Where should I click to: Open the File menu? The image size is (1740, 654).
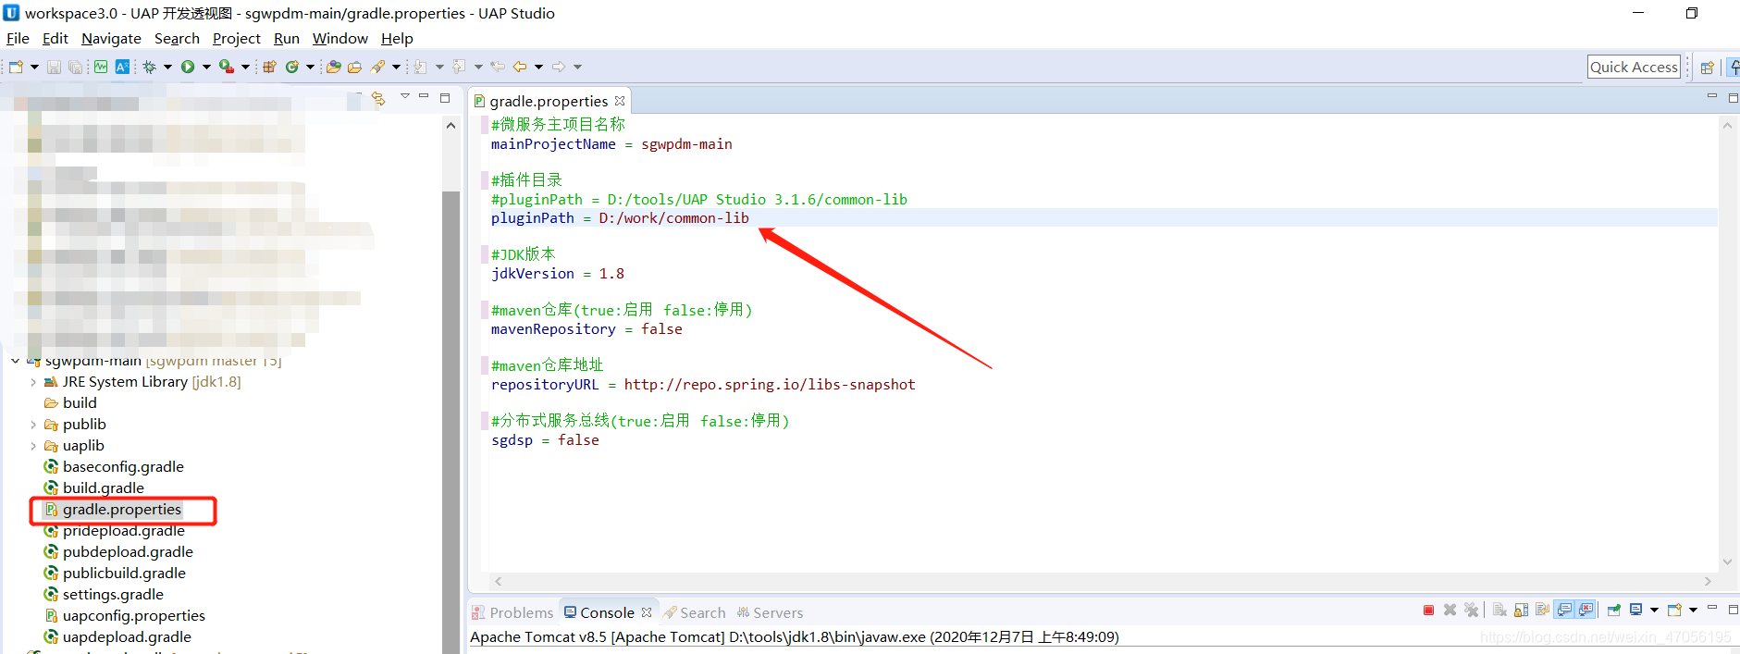point(18,39)
